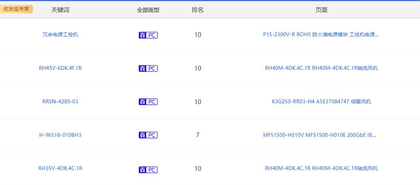Open keyword link 冗余电源工控机
The height and width of the screenshot is (185, 420).
pos(60,35)
